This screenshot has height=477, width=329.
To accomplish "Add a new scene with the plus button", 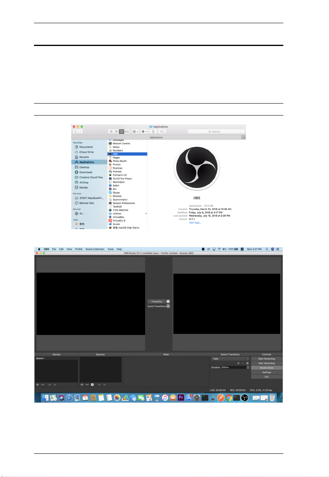I will (38, 385).
